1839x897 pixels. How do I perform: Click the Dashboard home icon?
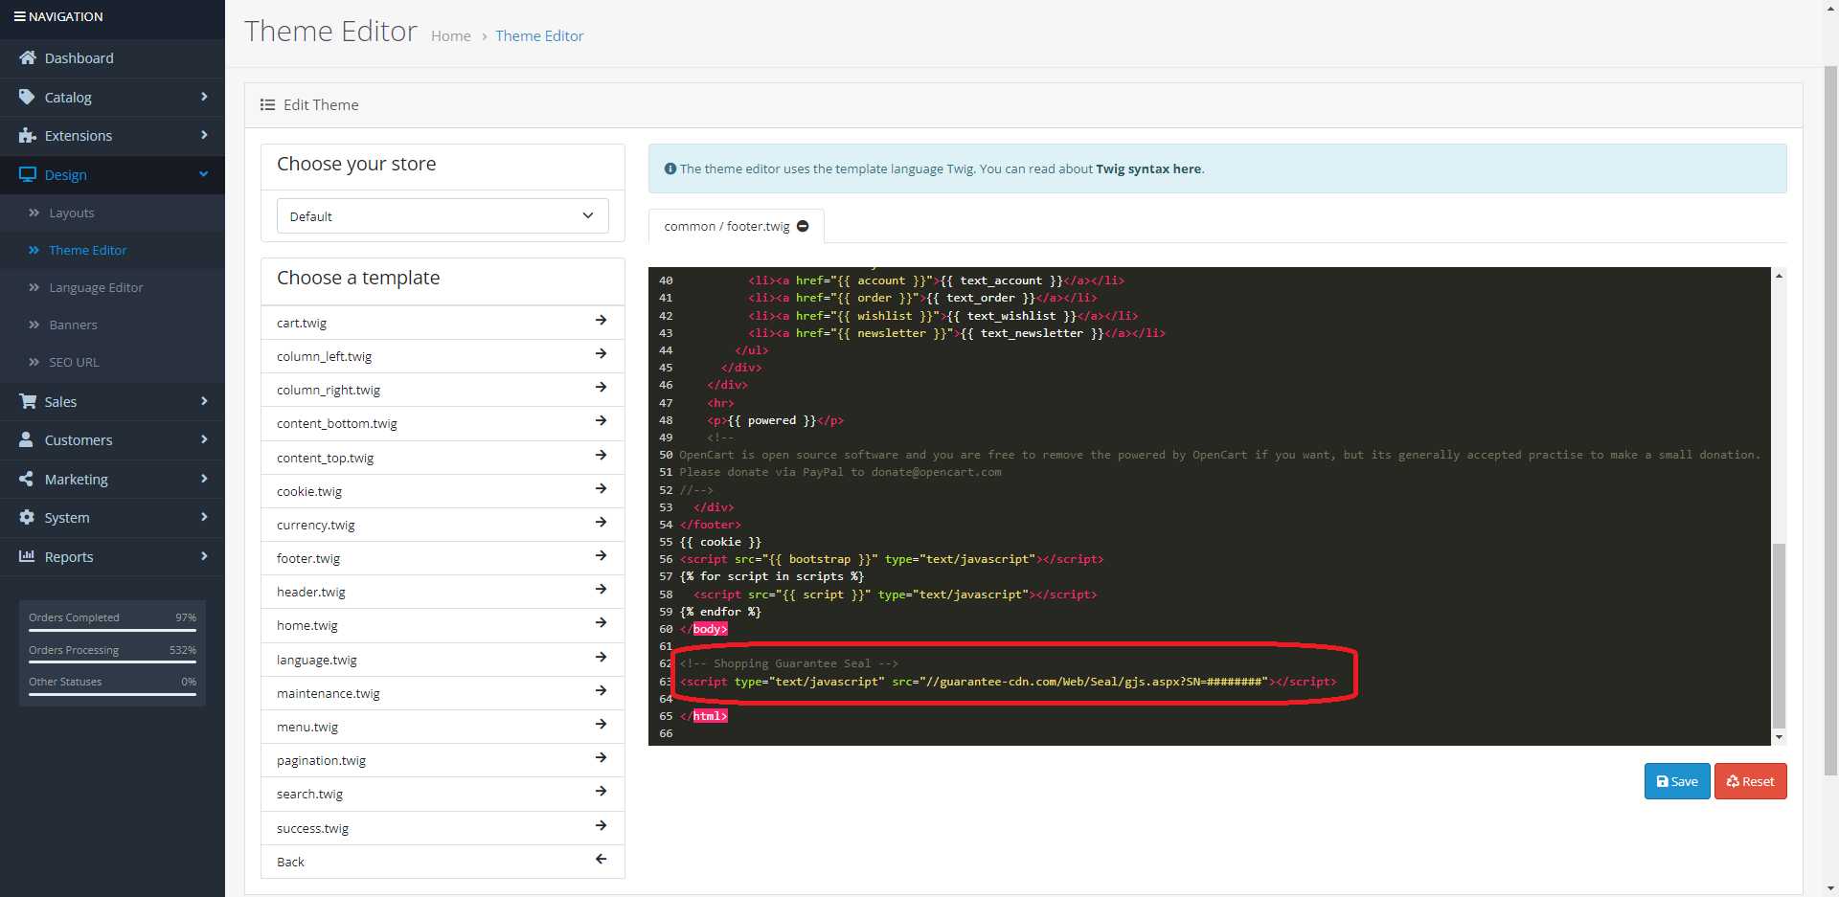click(x=27, y=58)
